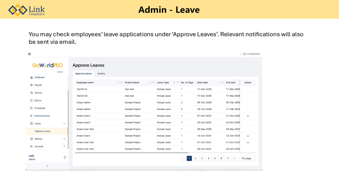The image size is (339, 190).
Task: Expand the Setting menu section
Action: coord(64,139)
